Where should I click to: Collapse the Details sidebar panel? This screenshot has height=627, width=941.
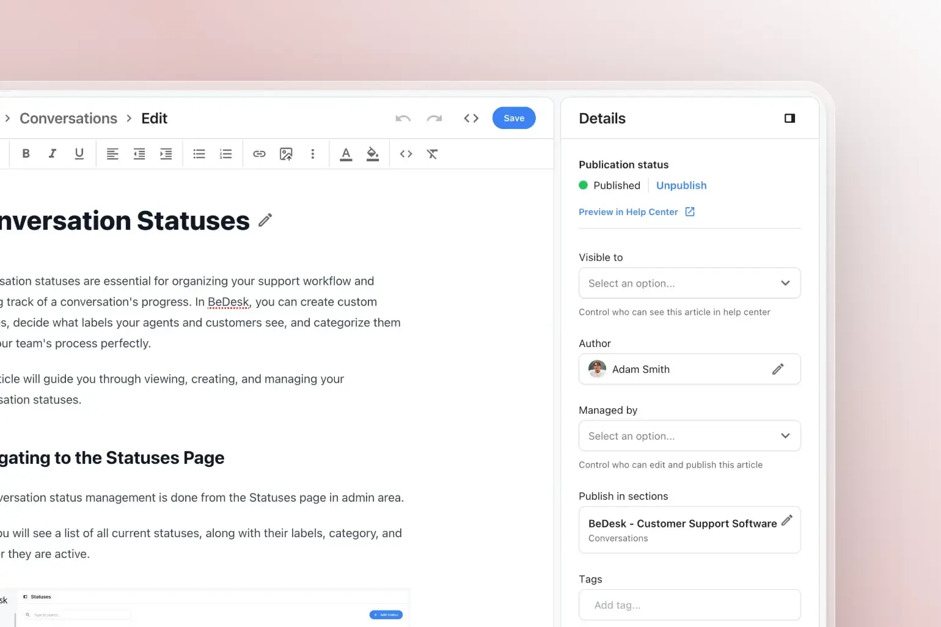789,119
